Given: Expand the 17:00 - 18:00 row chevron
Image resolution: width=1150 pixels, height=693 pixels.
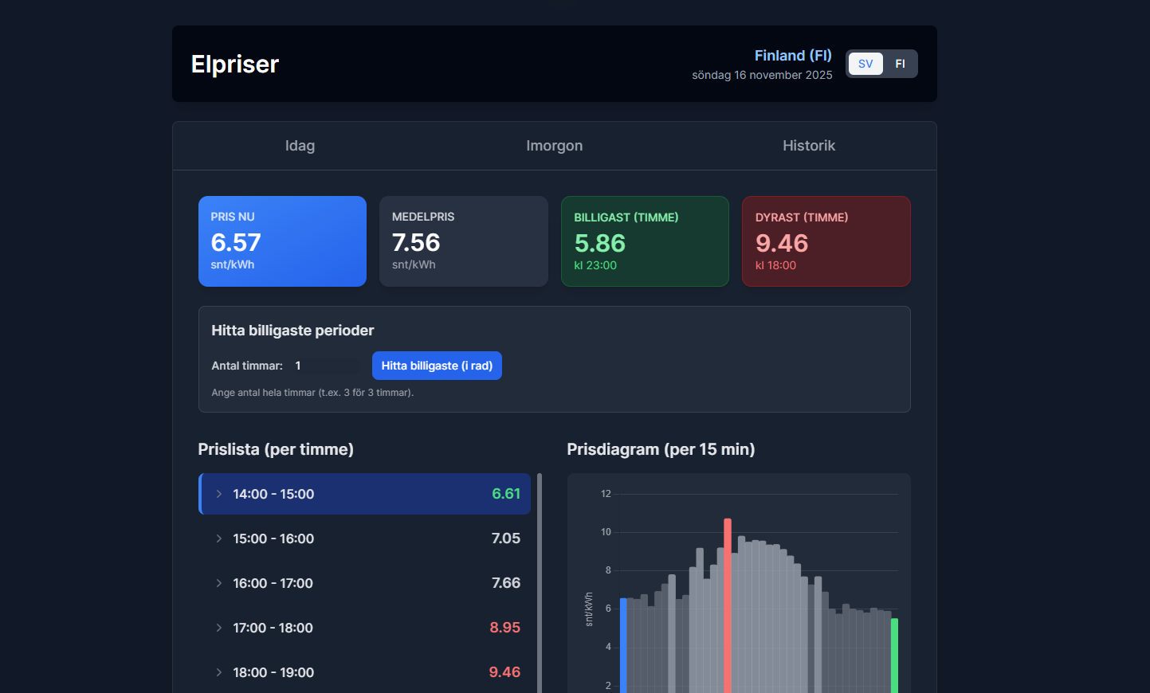Looking at the screenshot, I should 219,628.
